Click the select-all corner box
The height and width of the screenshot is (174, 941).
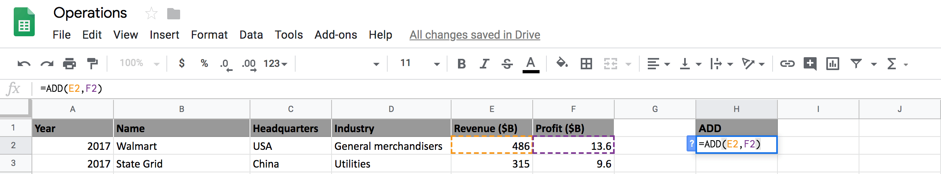point(15,109)
